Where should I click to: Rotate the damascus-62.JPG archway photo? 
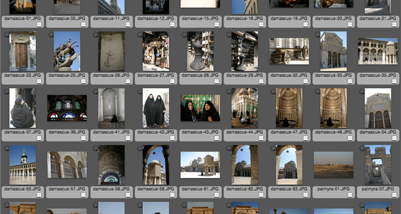[x=228, y=148]
